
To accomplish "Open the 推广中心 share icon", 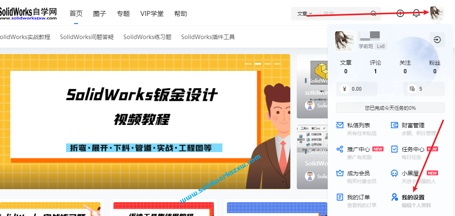I will coord(340,149).
